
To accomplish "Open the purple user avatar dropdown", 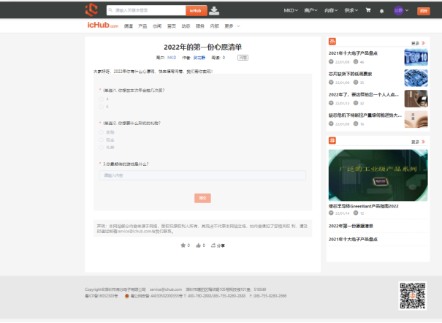I will (400, 11).
